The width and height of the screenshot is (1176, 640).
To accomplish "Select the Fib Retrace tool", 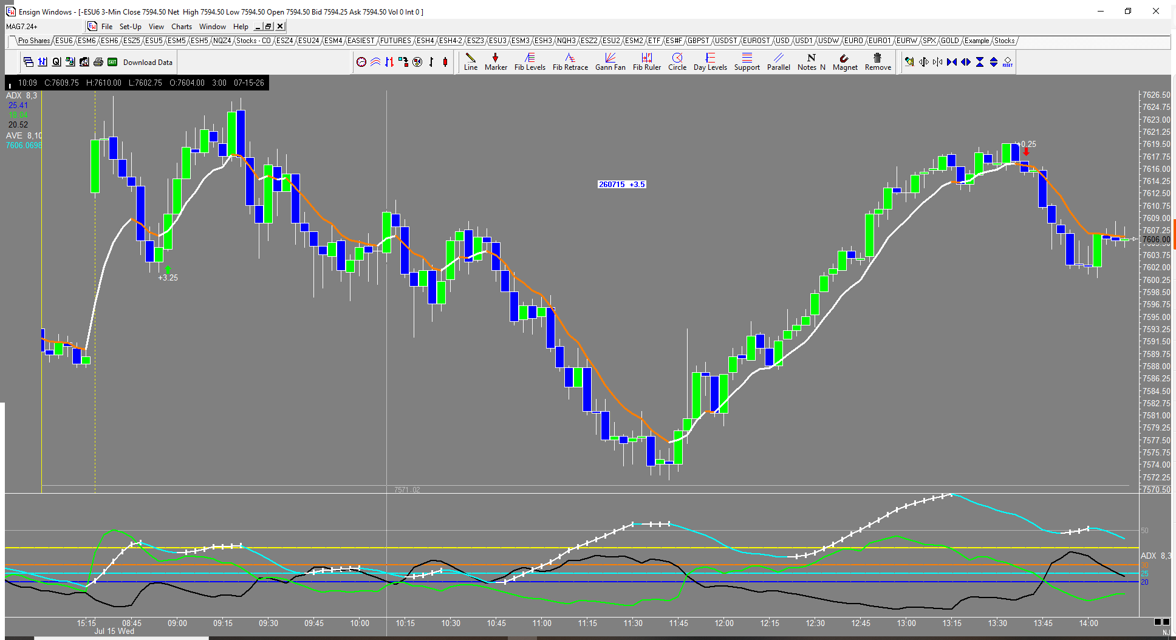I will [x=570, y=62].
